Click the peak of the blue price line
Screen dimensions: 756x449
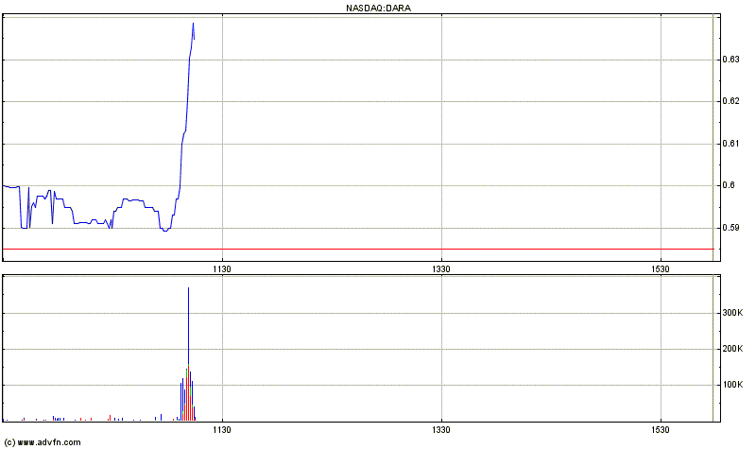[193, 24]
